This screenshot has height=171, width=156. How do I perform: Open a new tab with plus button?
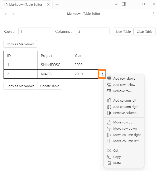tap(57, 4)
